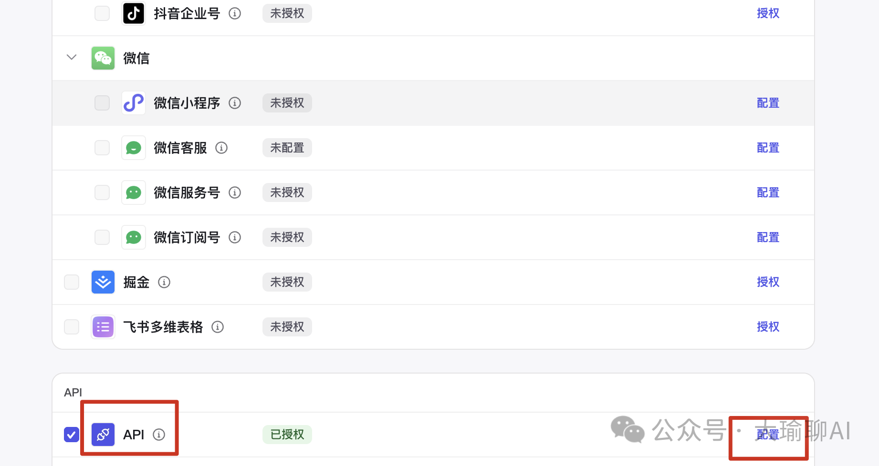879x466 pixels.
Task: Click the 抖音企业号 Douyin icon
Action: [133, 13]
